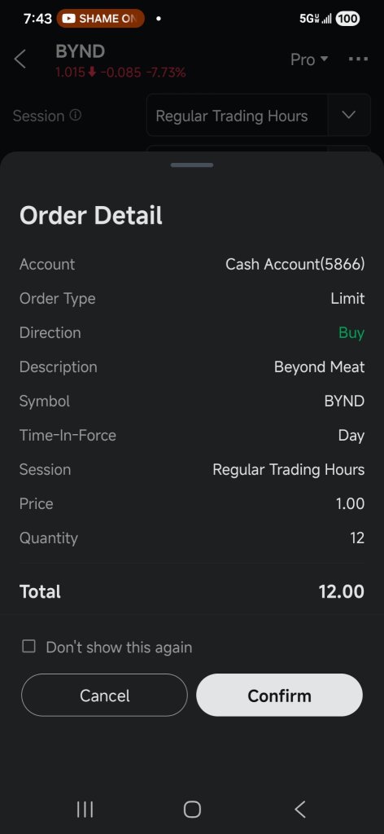Tap the Order Detail heading
The height and width of the screenshot is (834, 384).
[x=91, y=215]
